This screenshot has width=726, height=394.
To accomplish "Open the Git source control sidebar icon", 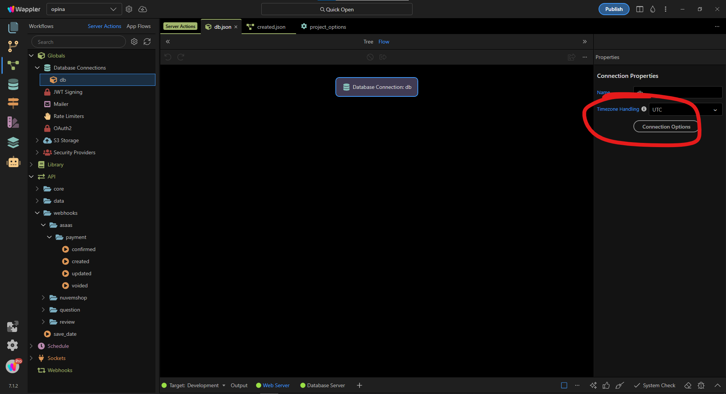I will 13,46.
